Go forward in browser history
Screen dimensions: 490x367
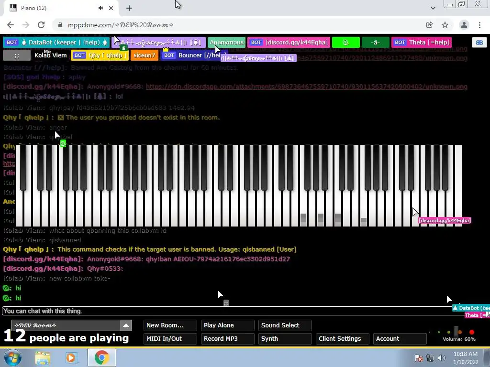(x=26, y=25)
